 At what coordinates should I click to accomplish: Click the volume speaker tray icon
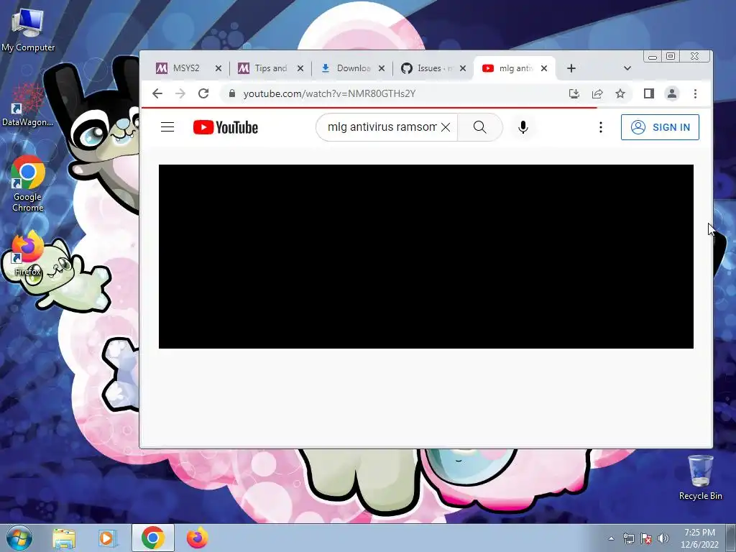(x=663, y=538)
